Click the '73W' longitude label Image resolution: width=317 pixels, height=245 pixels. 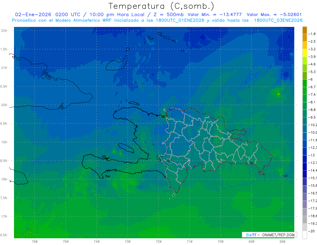click(x=127, y=242)
